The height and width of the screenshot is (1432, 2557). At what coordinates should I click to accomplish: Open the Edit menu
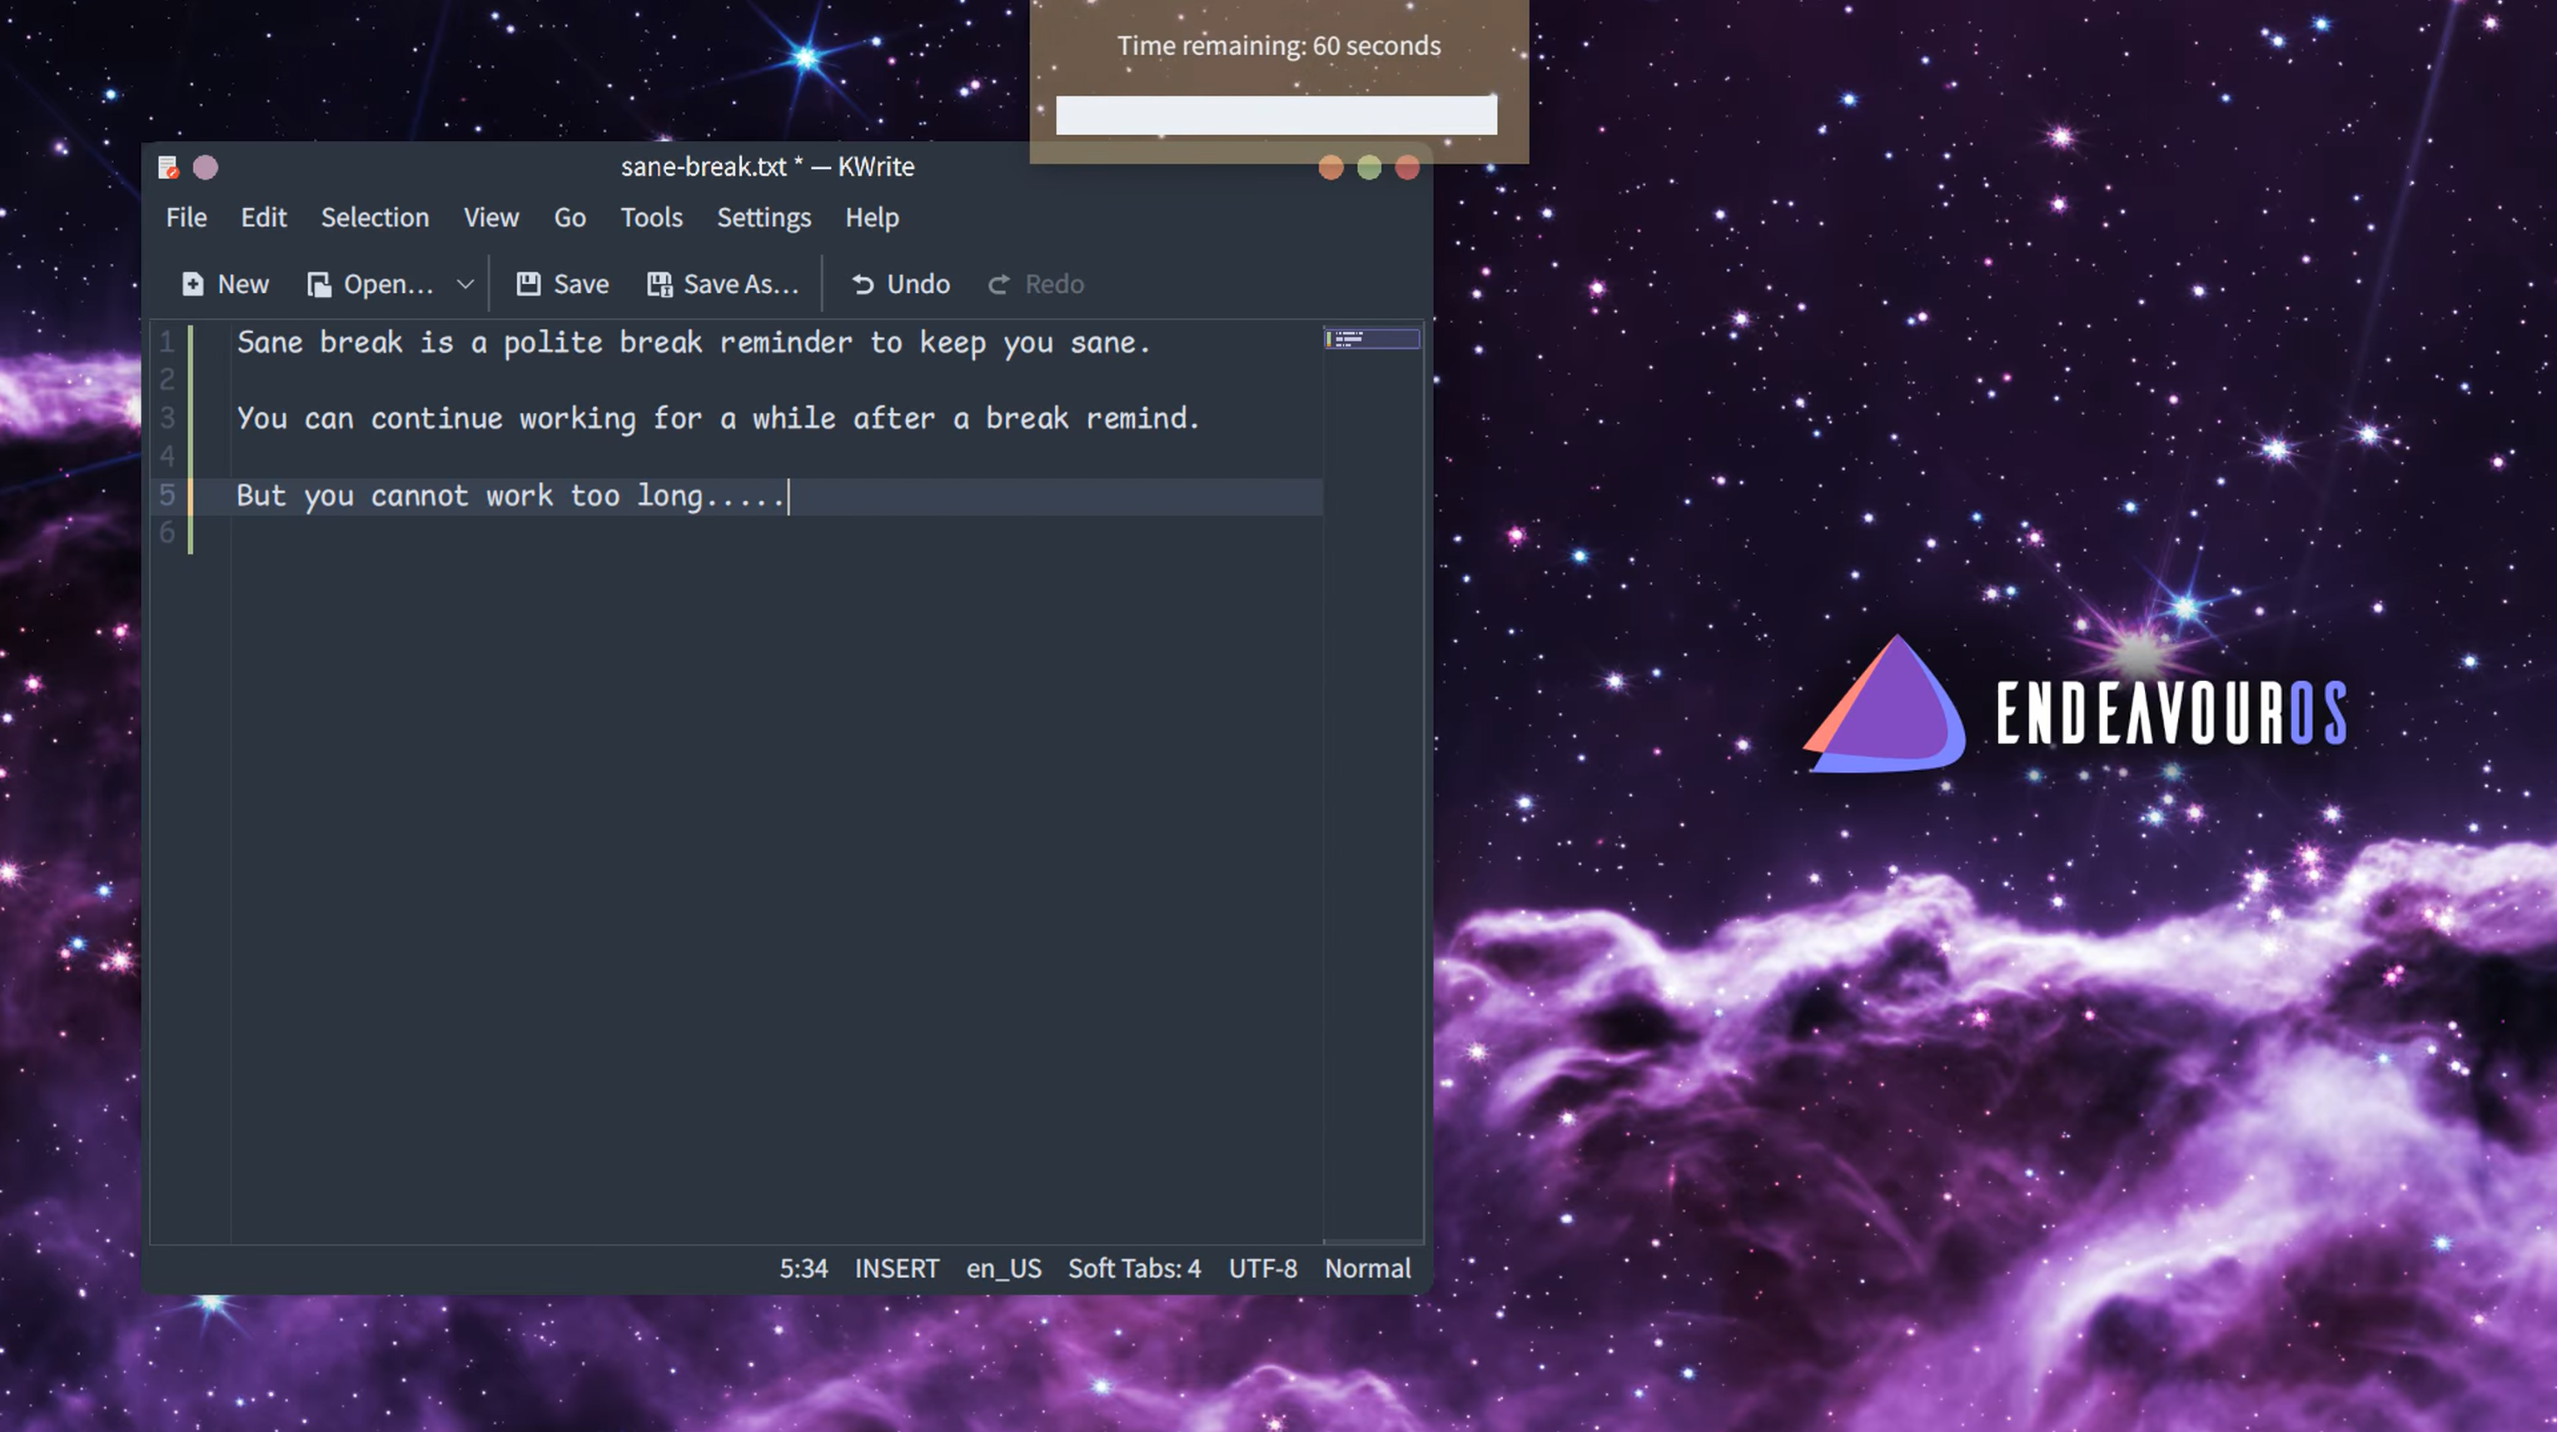[x=264, y=217]
